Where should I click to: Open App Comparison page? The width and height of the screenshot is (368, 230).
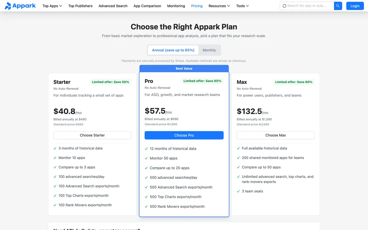pos(147,6)
